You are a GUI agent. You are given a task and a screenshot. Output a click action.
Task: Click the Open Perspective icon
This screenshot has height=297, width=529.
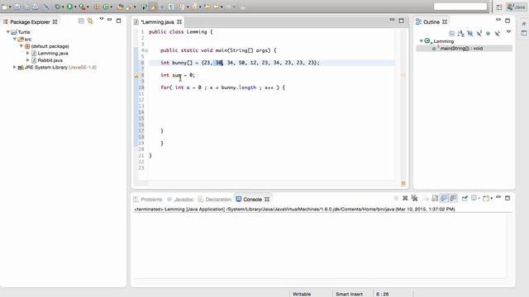pyautogui.click(x=499, y=7)
